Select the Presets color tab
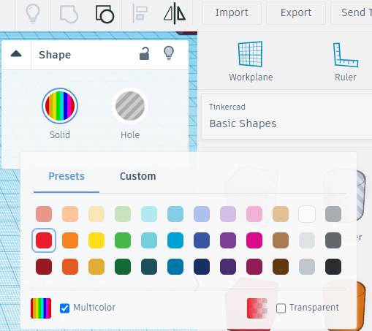Screen dimensions: 372x331 click(67, 176)
